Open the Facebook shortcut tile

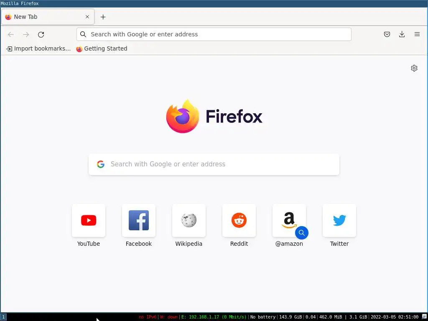click(x=139, y=220)
